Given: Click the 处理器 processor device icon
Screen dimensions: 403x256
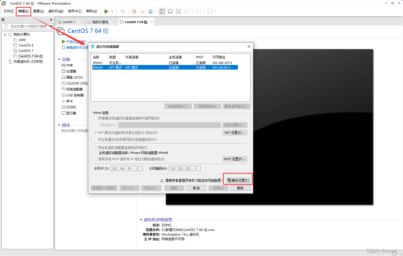Looking at the screenshot, I should 64,71.
